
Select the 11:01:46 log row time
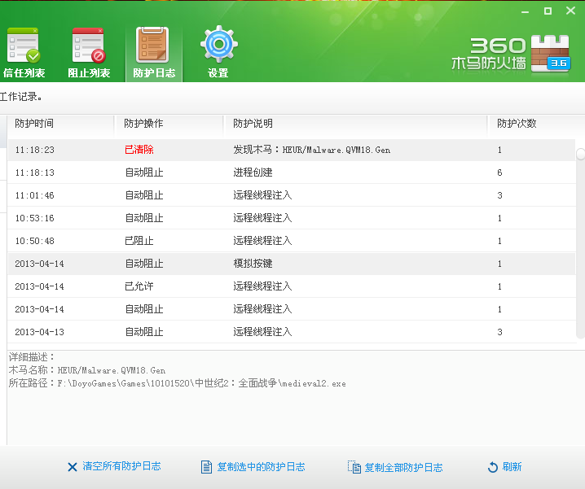35,195
